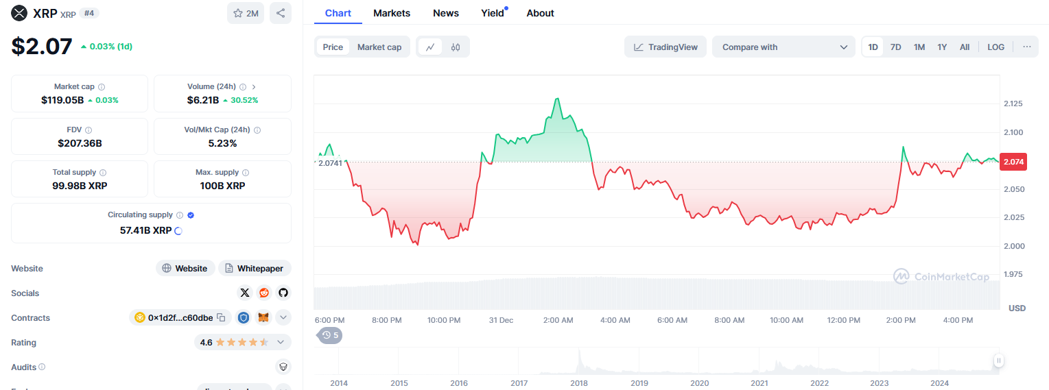
Task: Copy the contract address with copy icon
Action: [221, 317]
